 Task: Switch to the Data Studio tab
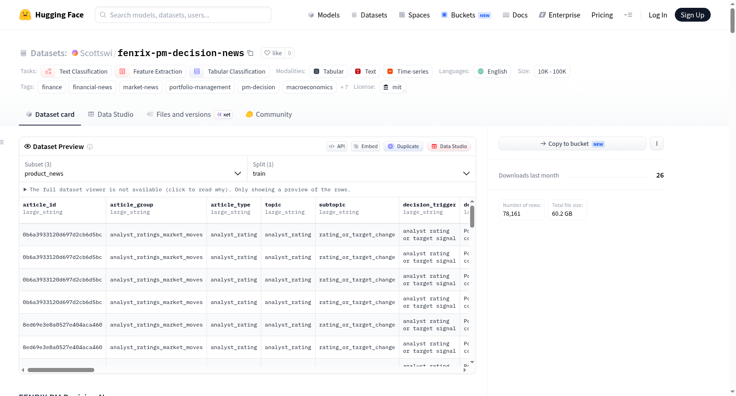pyautogui.click(x=110, y=115)
